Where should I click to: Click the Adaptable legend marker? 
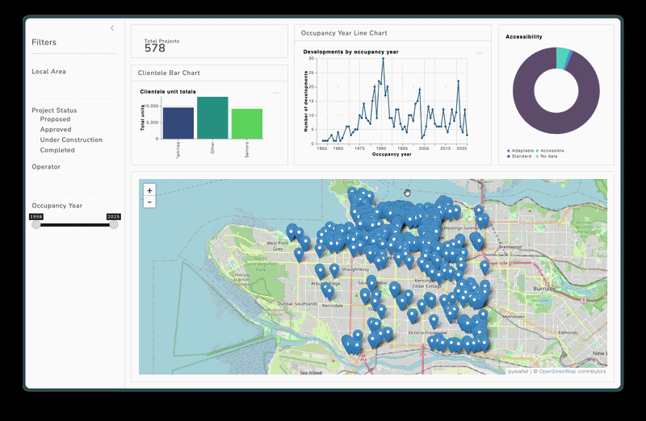(509, 150)
